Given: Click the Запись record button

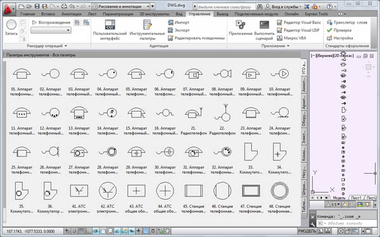Looking at the screenshot, I should coord(11,27).
